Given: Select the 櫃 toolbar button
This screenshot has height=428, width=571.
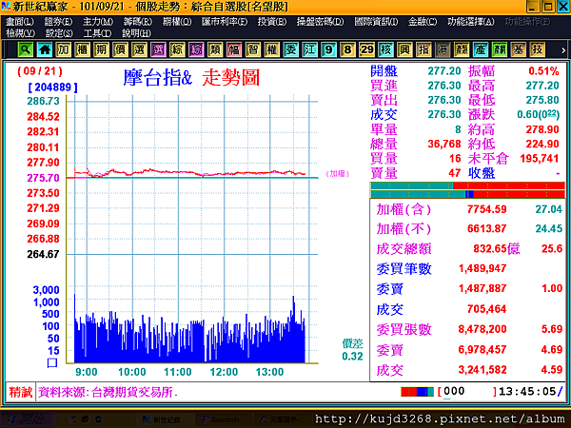Looking at the screenshot, I should 83,49.
